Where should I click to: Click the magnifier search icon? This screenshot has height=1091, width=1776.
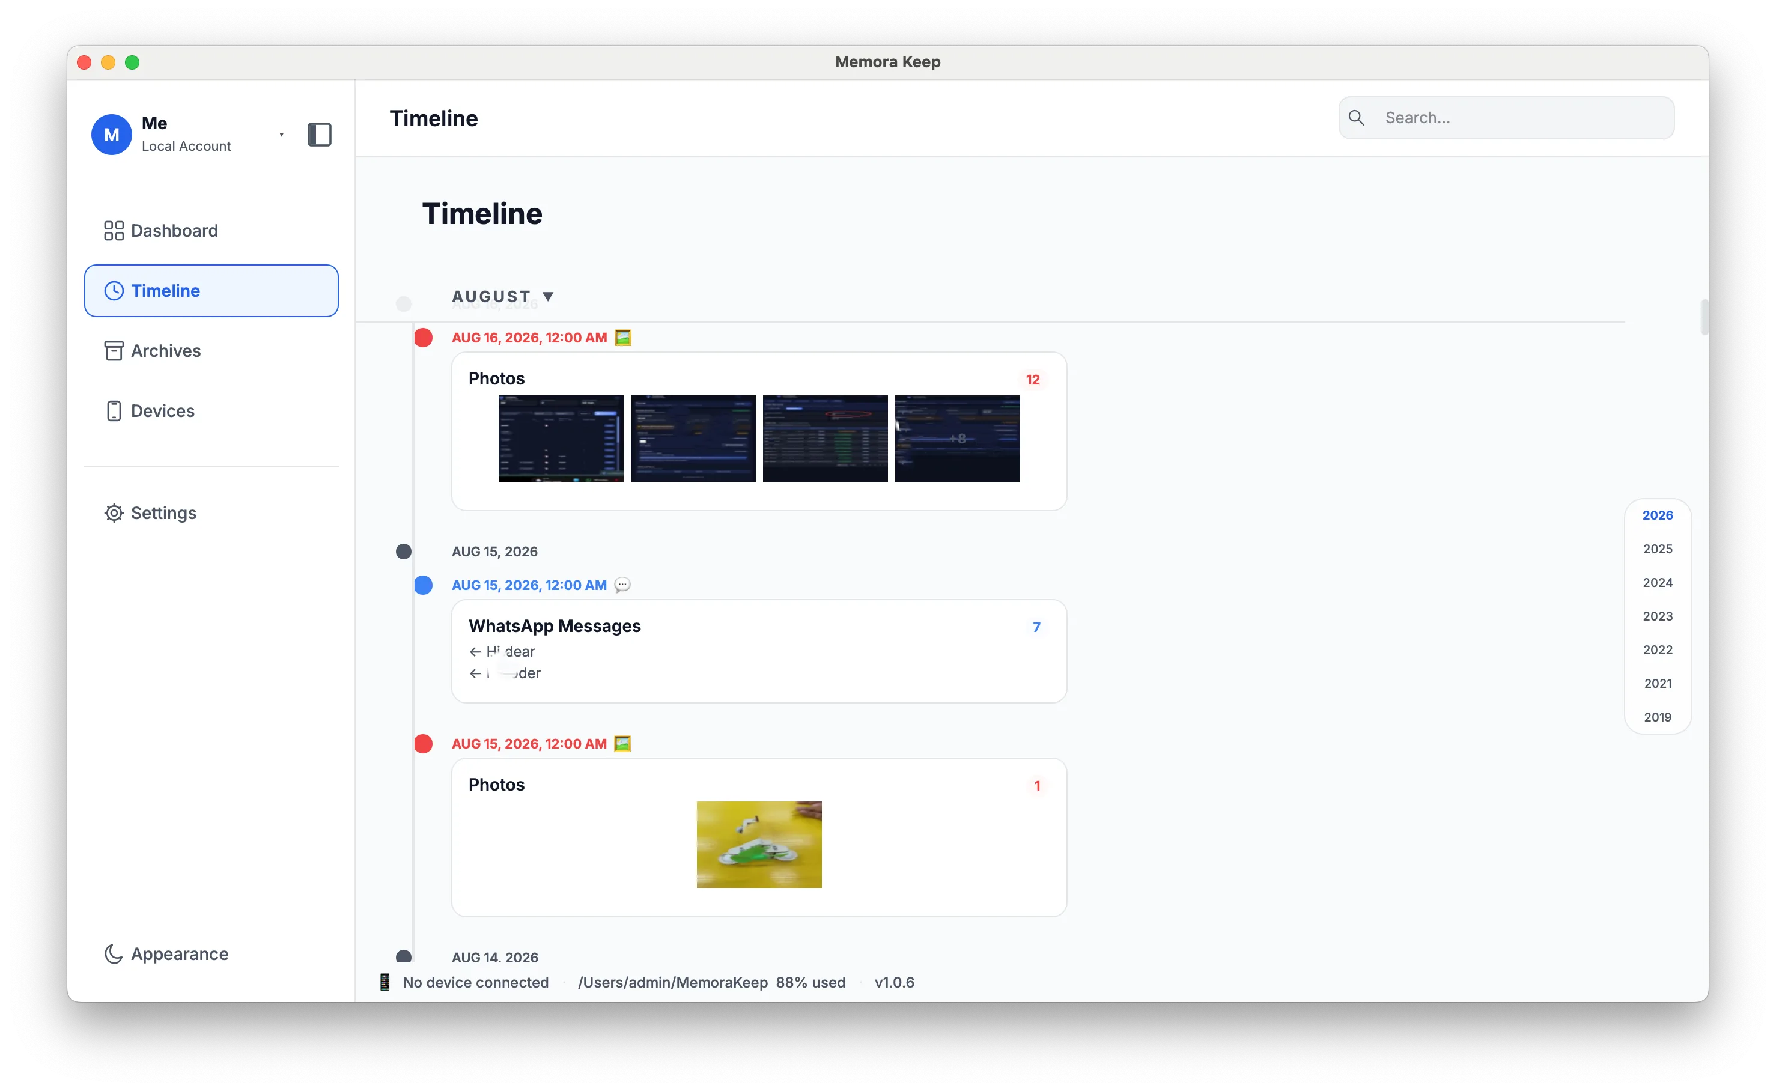pyautogui.click(x=1357, y=118)
